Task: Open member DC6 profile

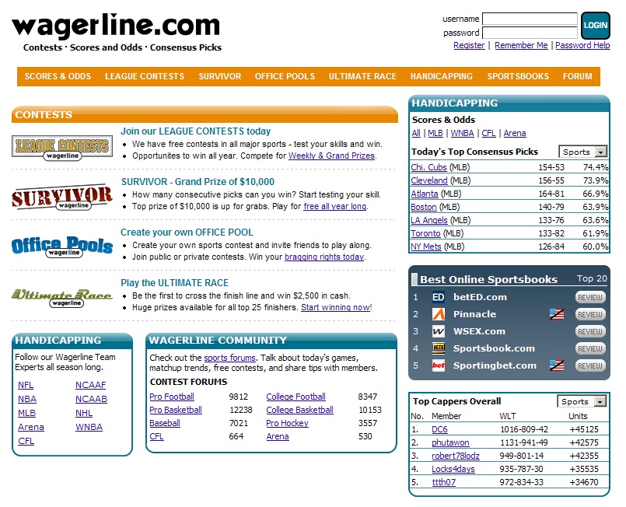Action: tap(439, 429)
